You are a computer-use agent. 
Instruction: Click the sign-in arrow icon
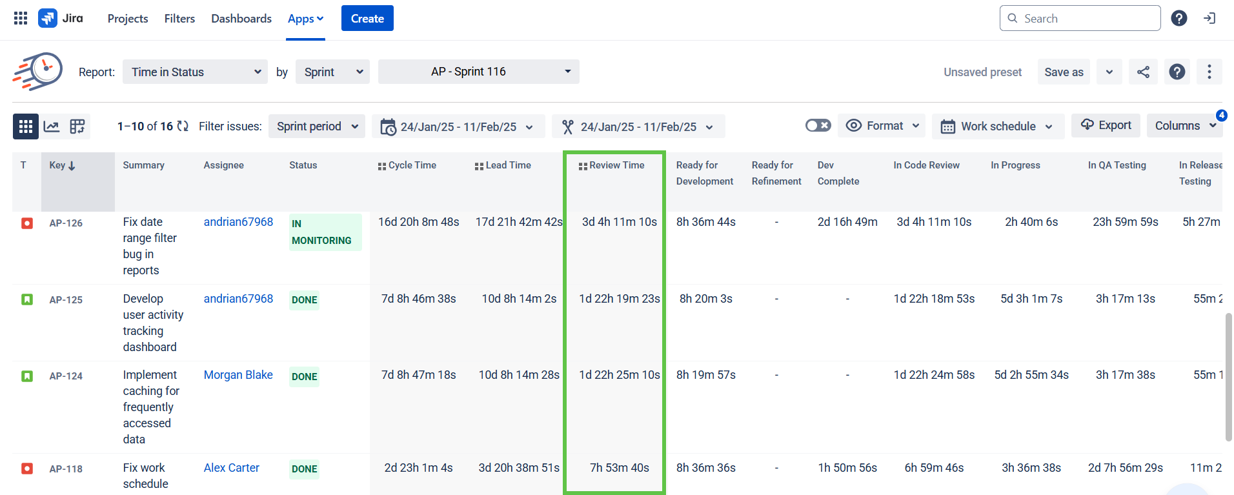[x=1209, y=18]
